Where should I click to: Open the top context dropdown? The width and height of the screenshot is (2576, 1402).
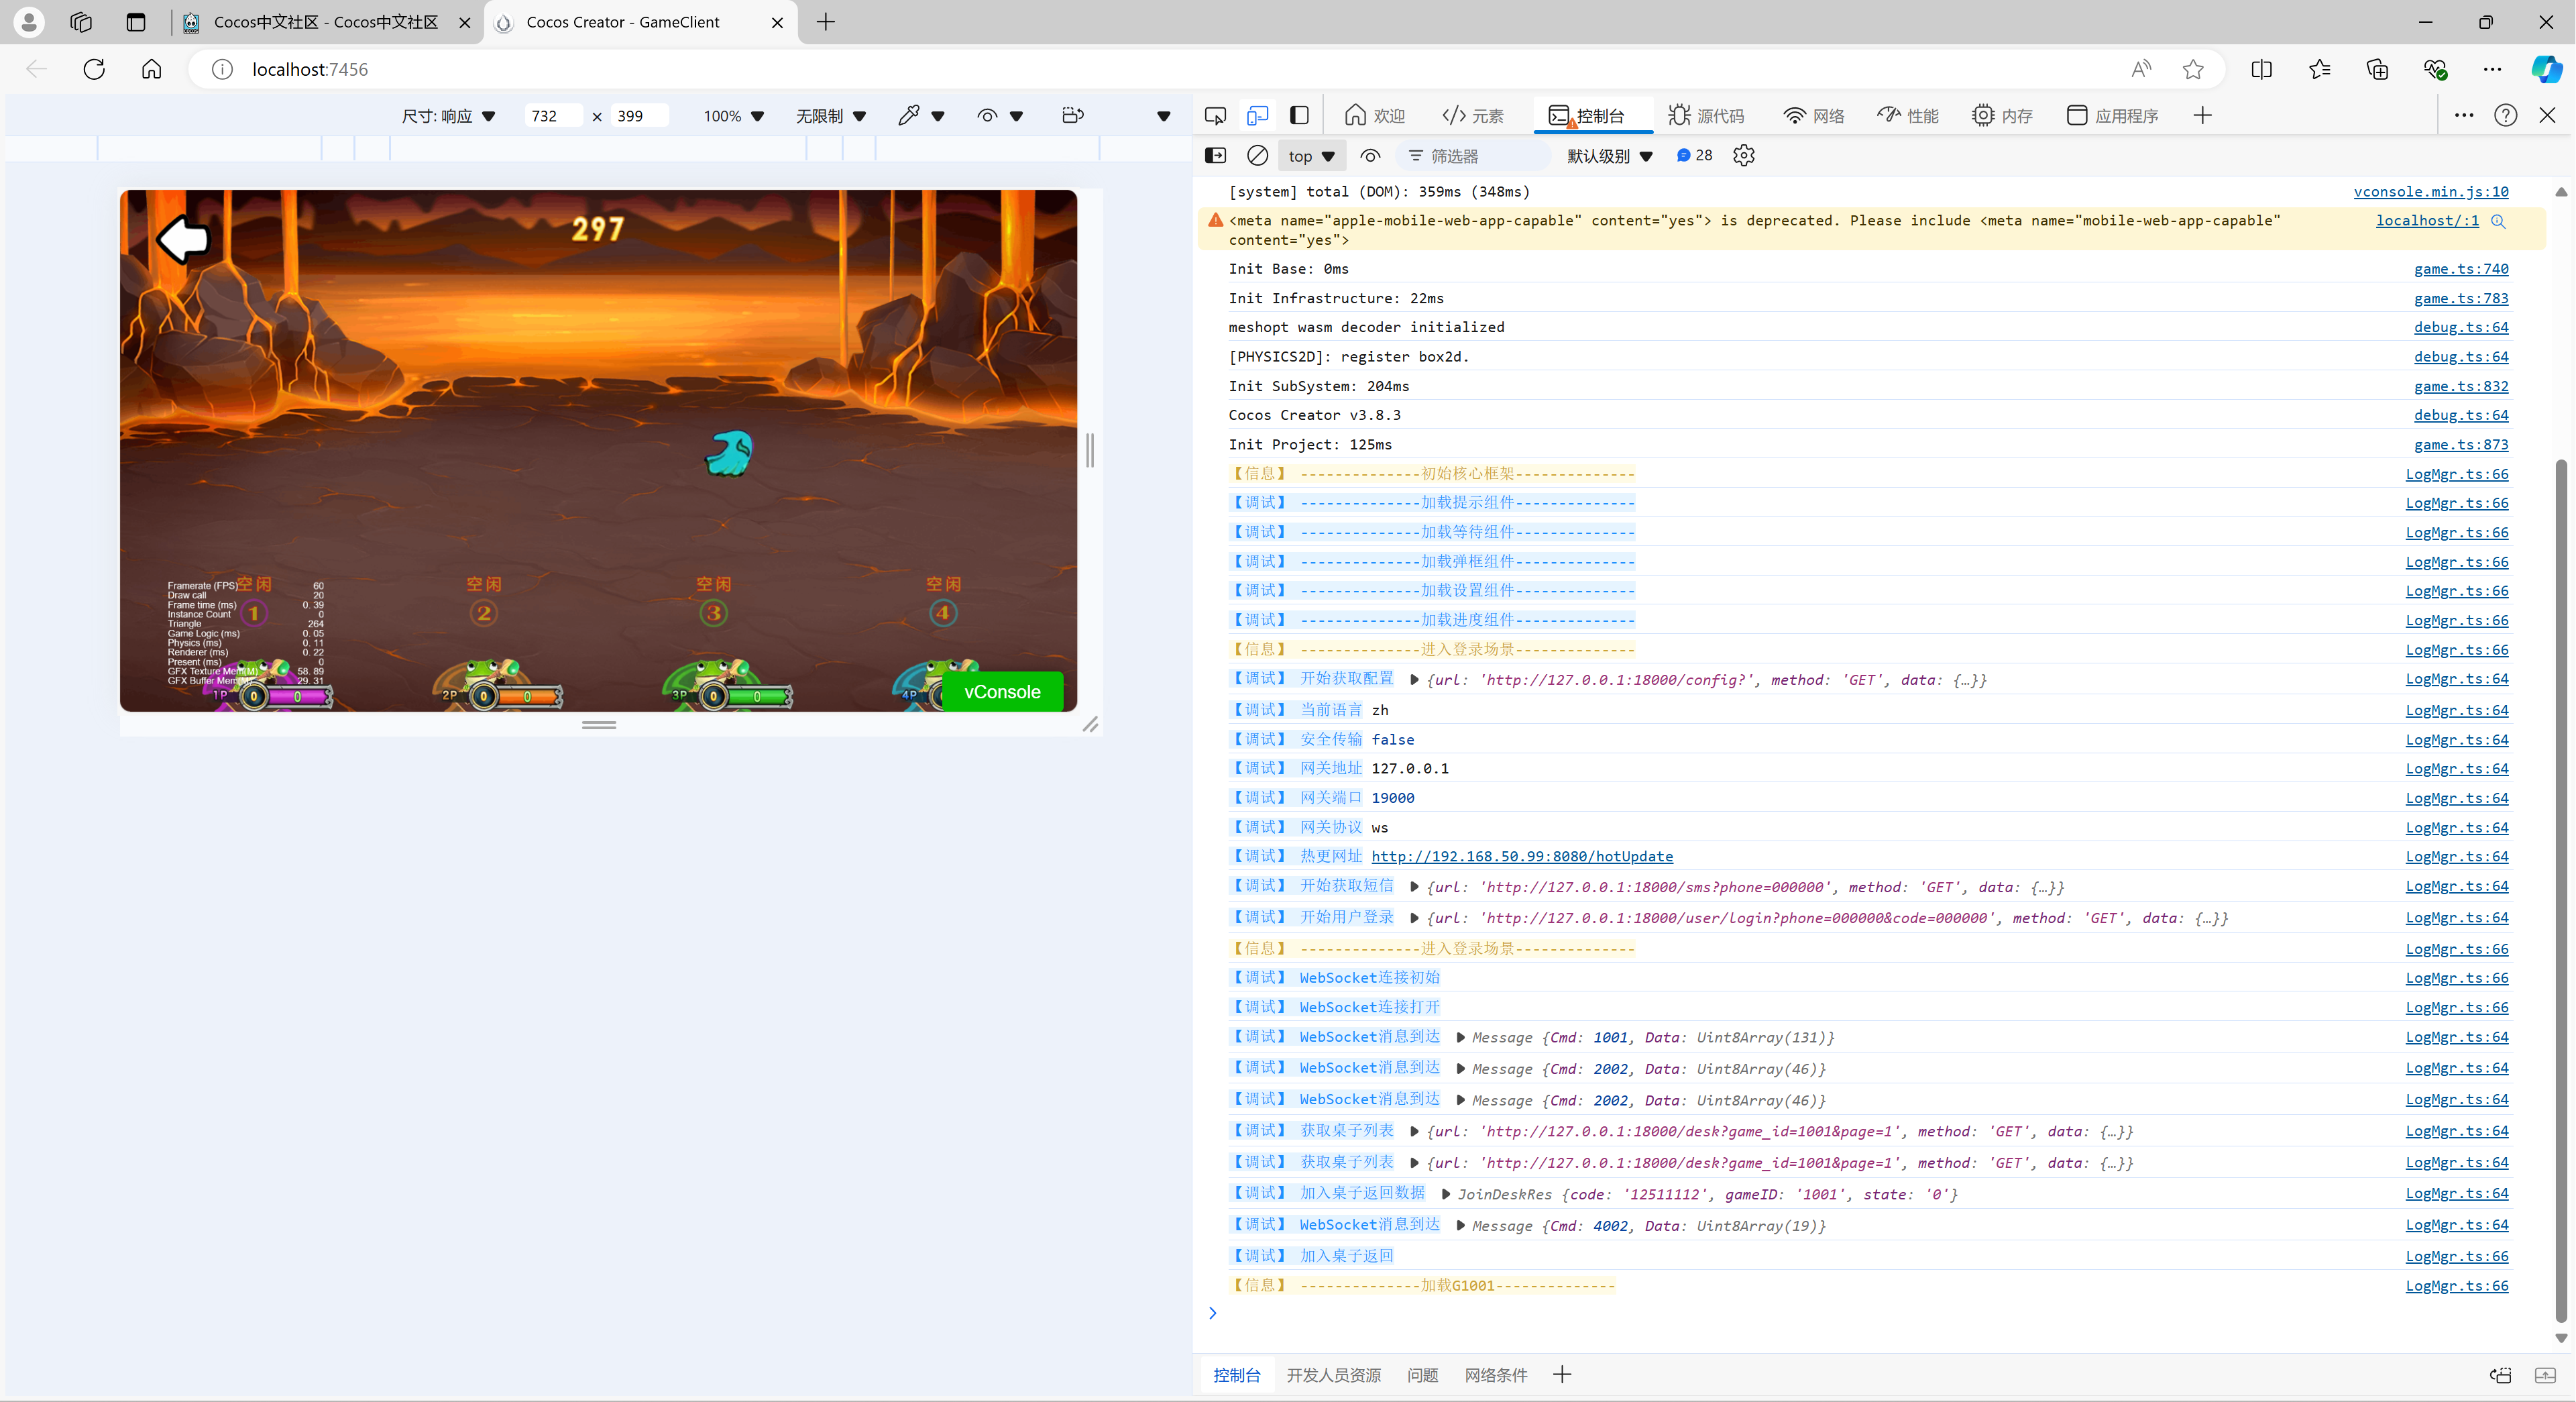[x=1311, y=156]
